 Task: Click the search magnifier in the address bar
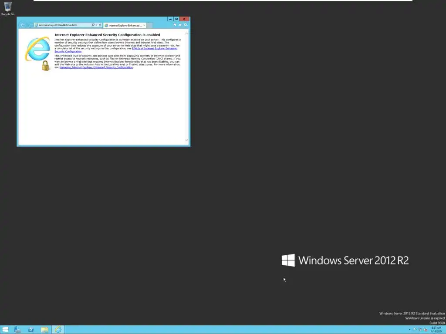tap(93, 25)
